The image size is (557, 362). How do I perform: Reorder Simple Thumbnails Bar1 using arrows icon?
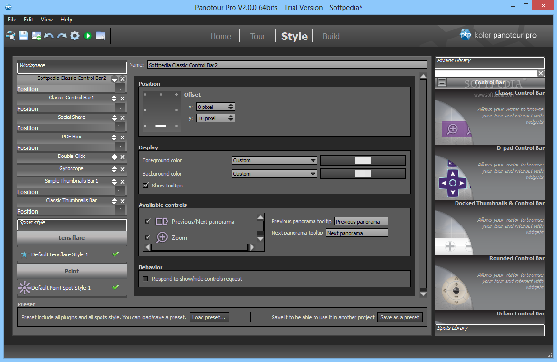coord(114,182)
